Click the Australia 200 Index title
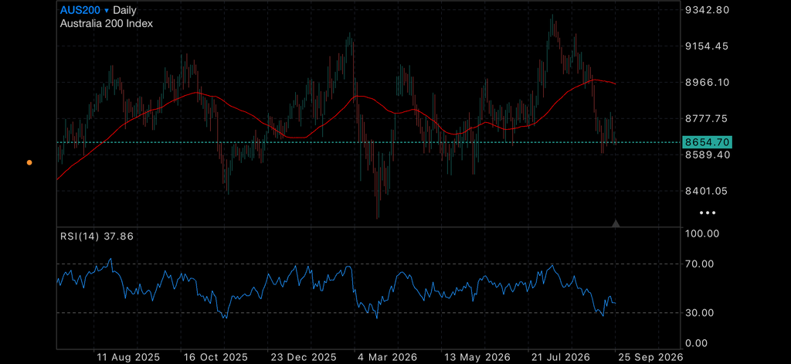791x364 pixels. (x=107, y=23)
